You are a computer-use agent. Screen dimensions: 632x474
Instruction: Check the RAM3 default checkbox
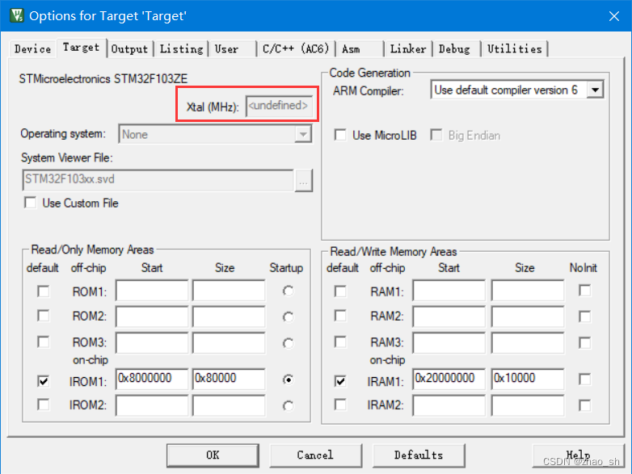pos(340,342)
